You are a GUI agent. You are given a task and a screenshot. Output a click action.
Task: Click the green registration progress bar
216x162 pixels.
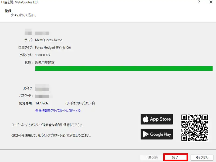tap(124, 69)
